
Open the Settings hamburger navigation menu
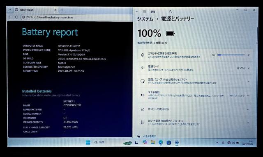[144, 11]
